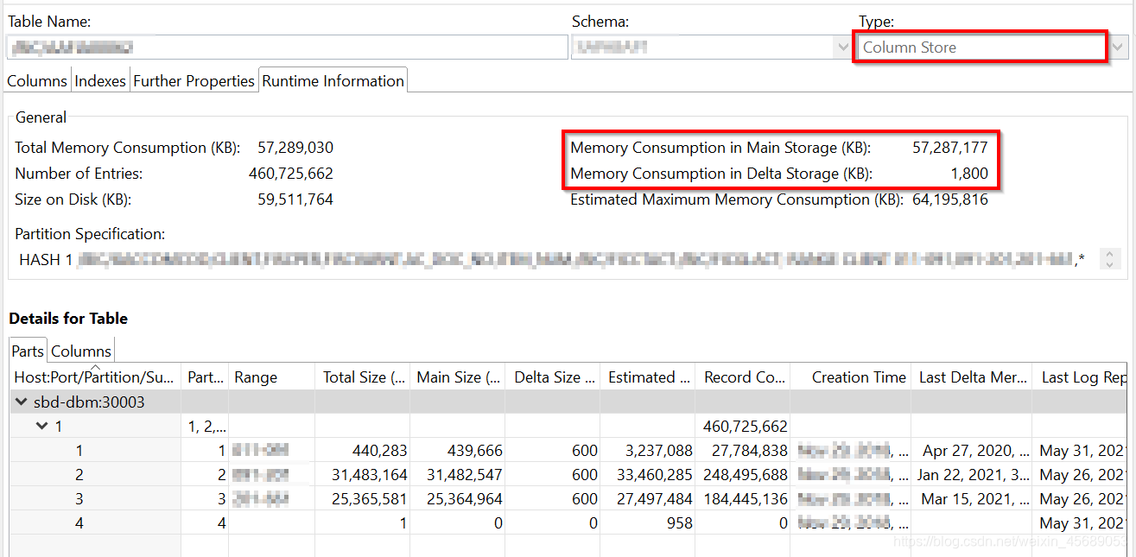This screenshot has width=1136, height=557.
Task: Collapse the sbd-dbm:30003 host node
Action: [21, 401]
